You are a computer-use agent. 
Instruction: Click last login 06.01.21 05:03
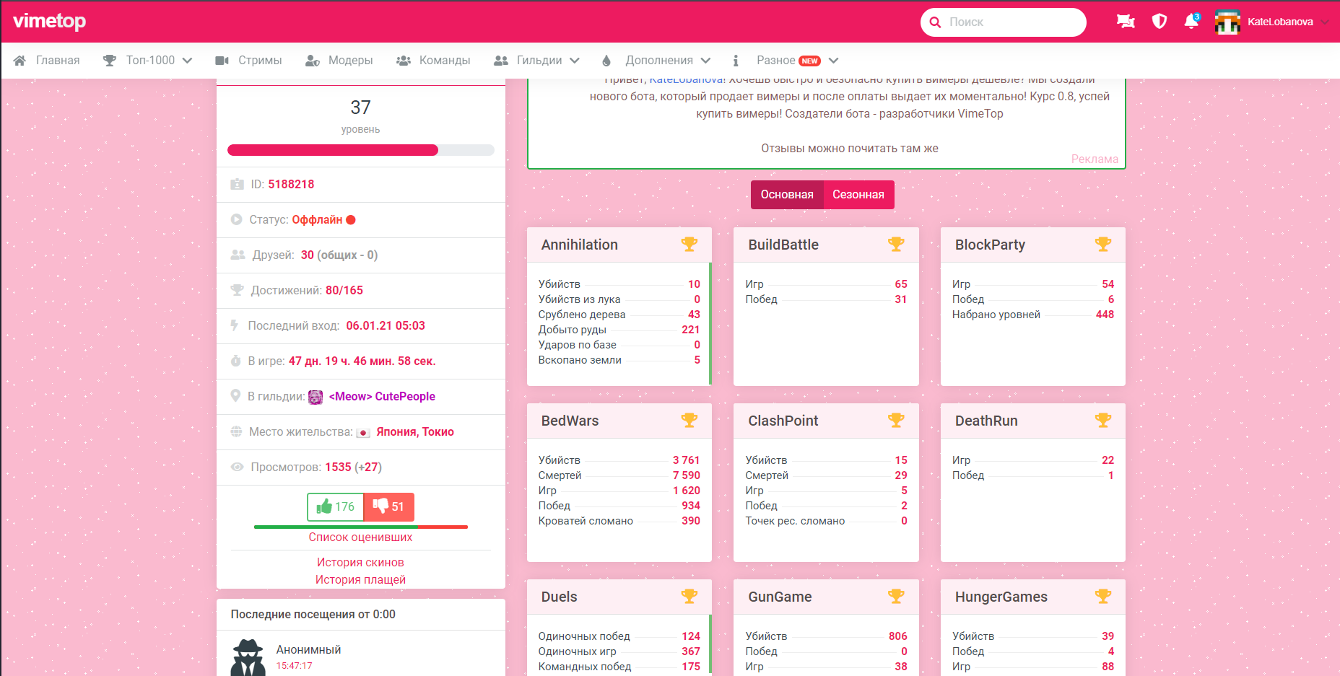tap(386, 325)
